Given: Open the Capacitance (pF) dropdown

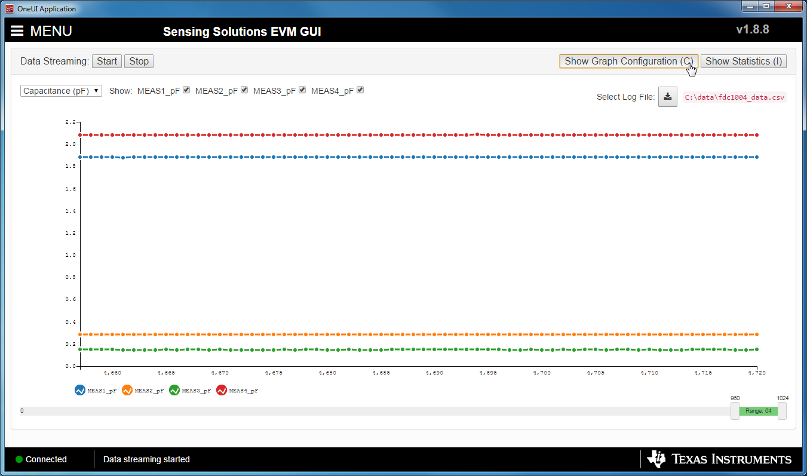Looking at the screenshot, I should point(60,90).
